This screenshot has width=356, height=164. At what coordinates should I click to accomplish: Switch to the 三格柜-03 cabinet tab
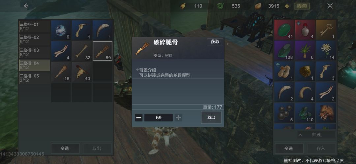[x=35, y=52]
